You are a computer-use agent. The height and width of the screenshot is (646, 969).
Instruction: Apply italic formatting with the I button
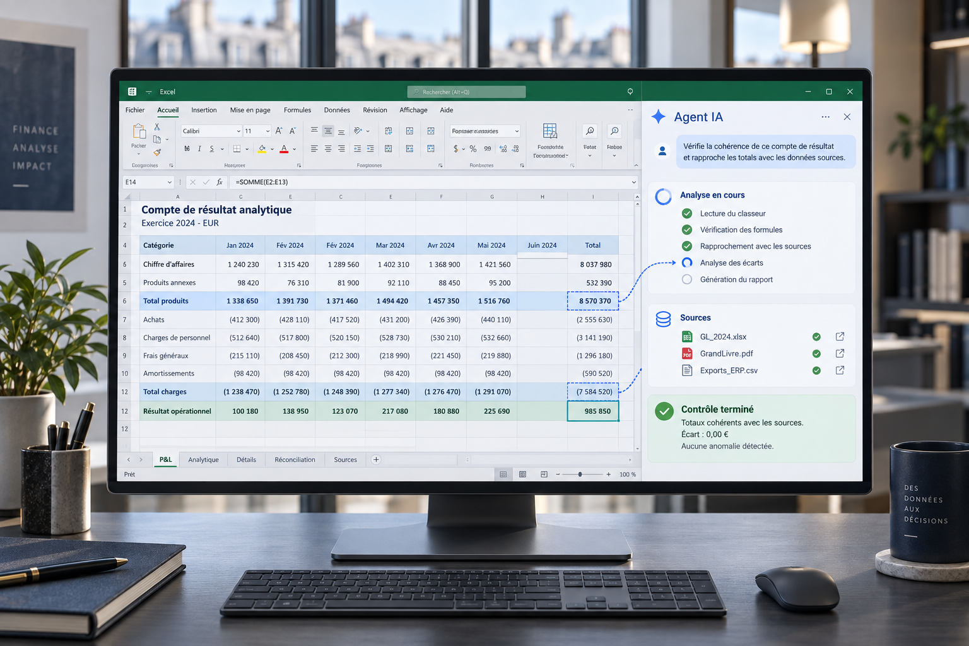[x=199, y=149]
